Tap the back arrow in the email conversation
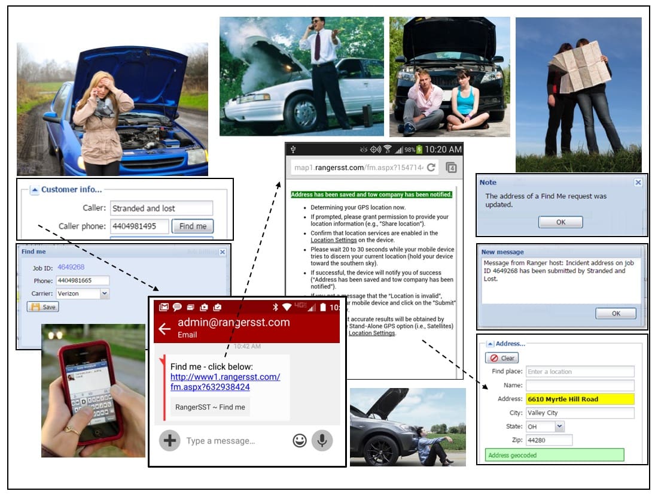This screenshot has width=658, height=494. pos(164,328)
